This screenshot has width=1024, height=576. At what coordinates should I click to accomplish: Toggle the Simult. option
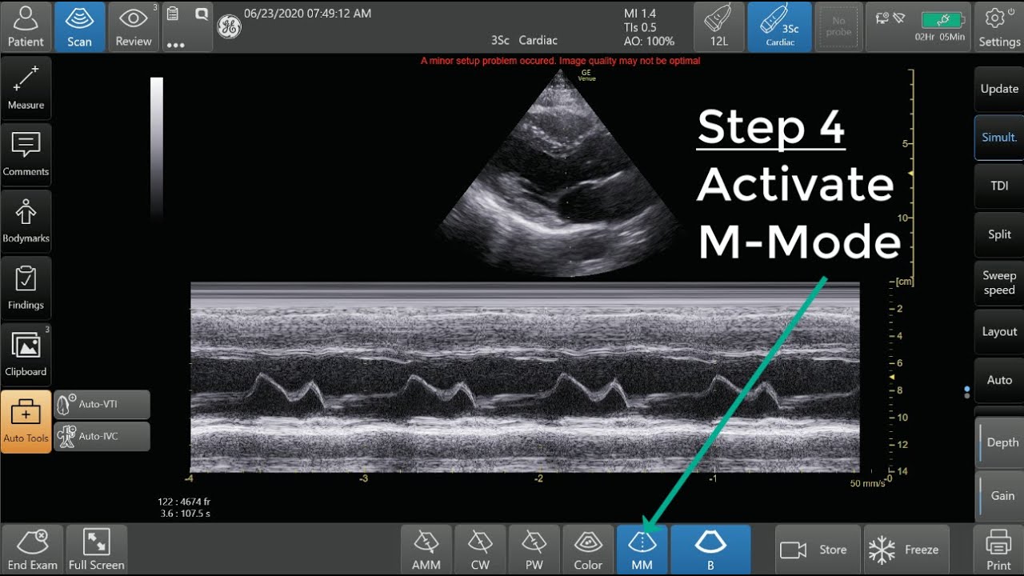[998, 137]
